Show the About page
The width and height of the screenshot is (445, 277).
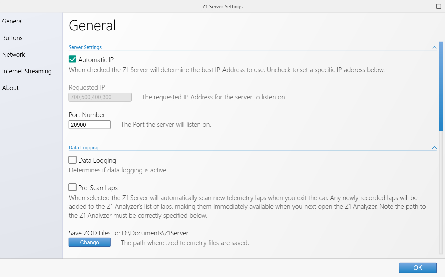[10, 88]
